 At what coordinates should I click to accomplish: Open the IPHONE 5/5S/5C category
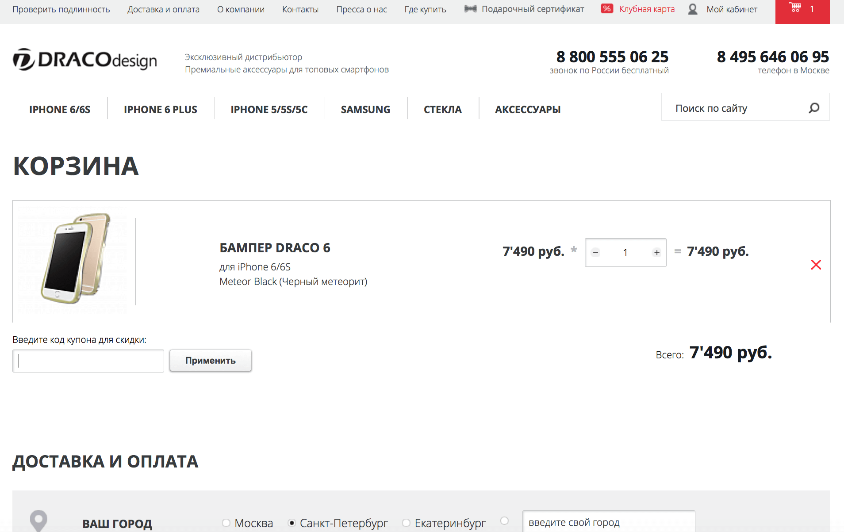[269, 110]
